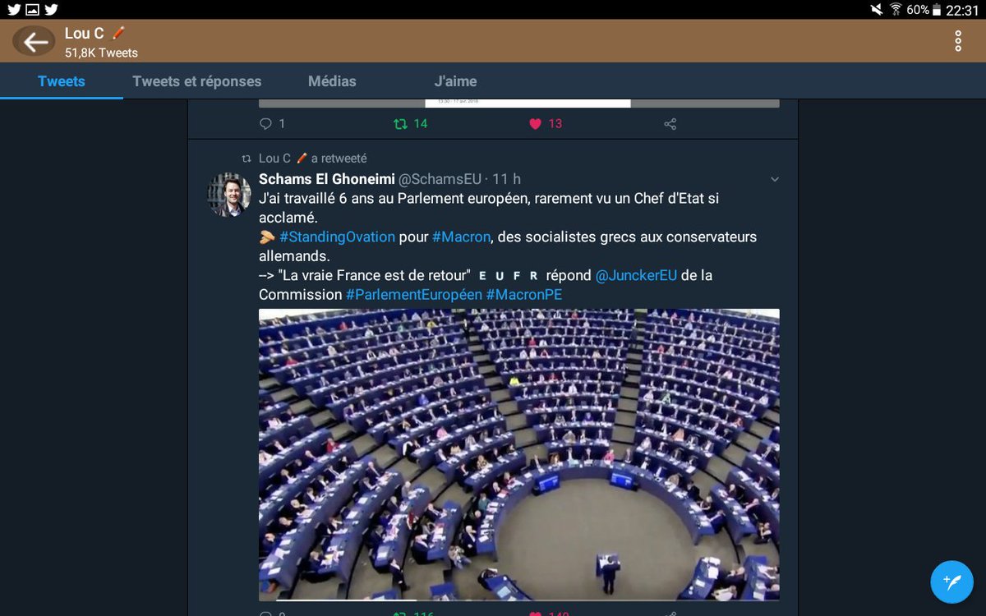Visit the @JunckerEU mention
The height and width of the screenshot is (616, 986).
click(636, 275)
